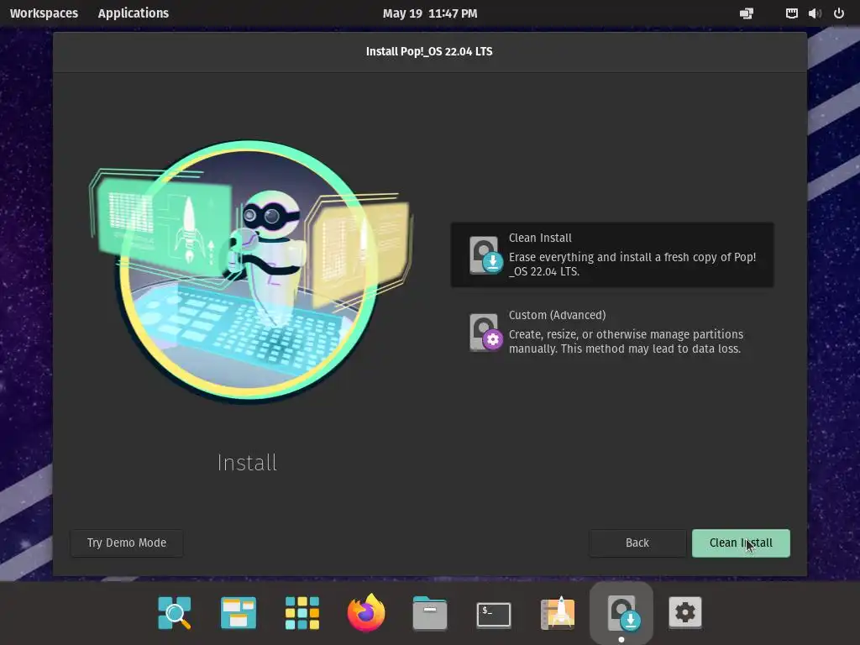Click the Custom (Advanced) gear disk icon
The width and height of the screenshot is (860, 645).
tap(486, 333)
